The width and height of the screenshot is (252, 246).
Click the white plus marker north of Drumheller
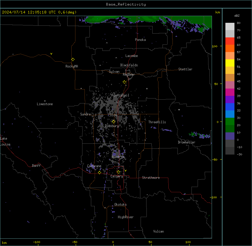coord(179,110)
